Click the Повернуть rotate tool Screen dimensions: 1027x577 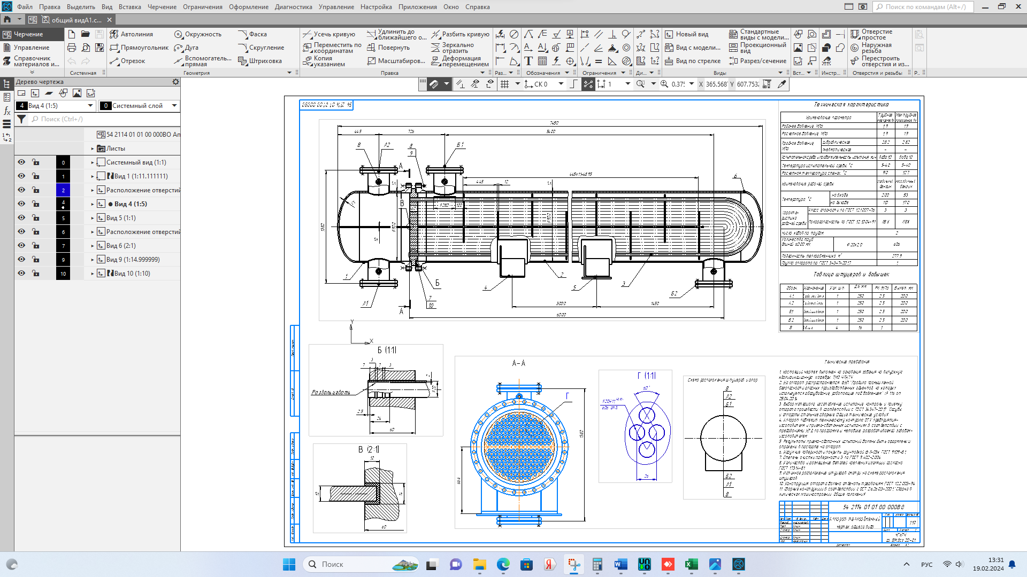click(388, 48)
